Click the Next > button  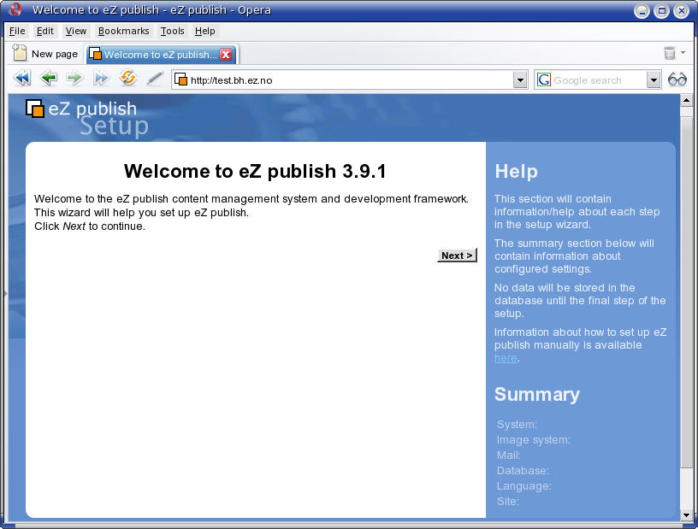457,256
